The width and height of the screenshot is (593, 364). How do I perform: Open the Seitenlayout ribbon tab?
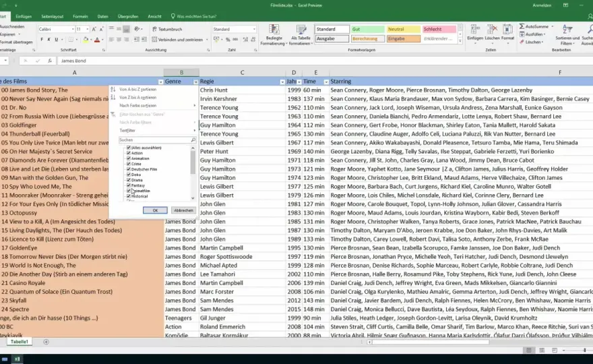click(52, 16)
